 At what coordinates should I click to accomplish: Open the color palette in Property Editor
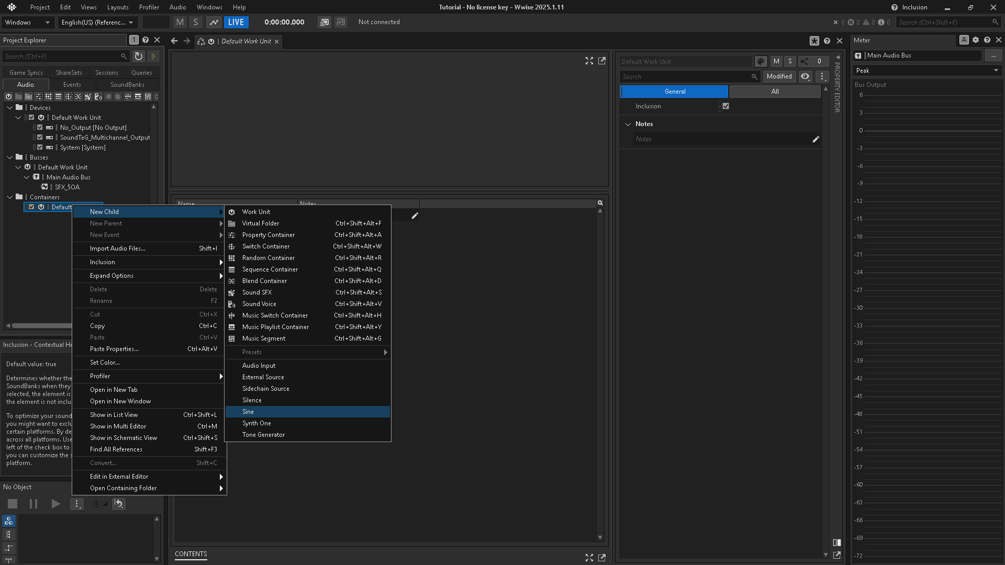pyautogui.click(x=761, y=62)
